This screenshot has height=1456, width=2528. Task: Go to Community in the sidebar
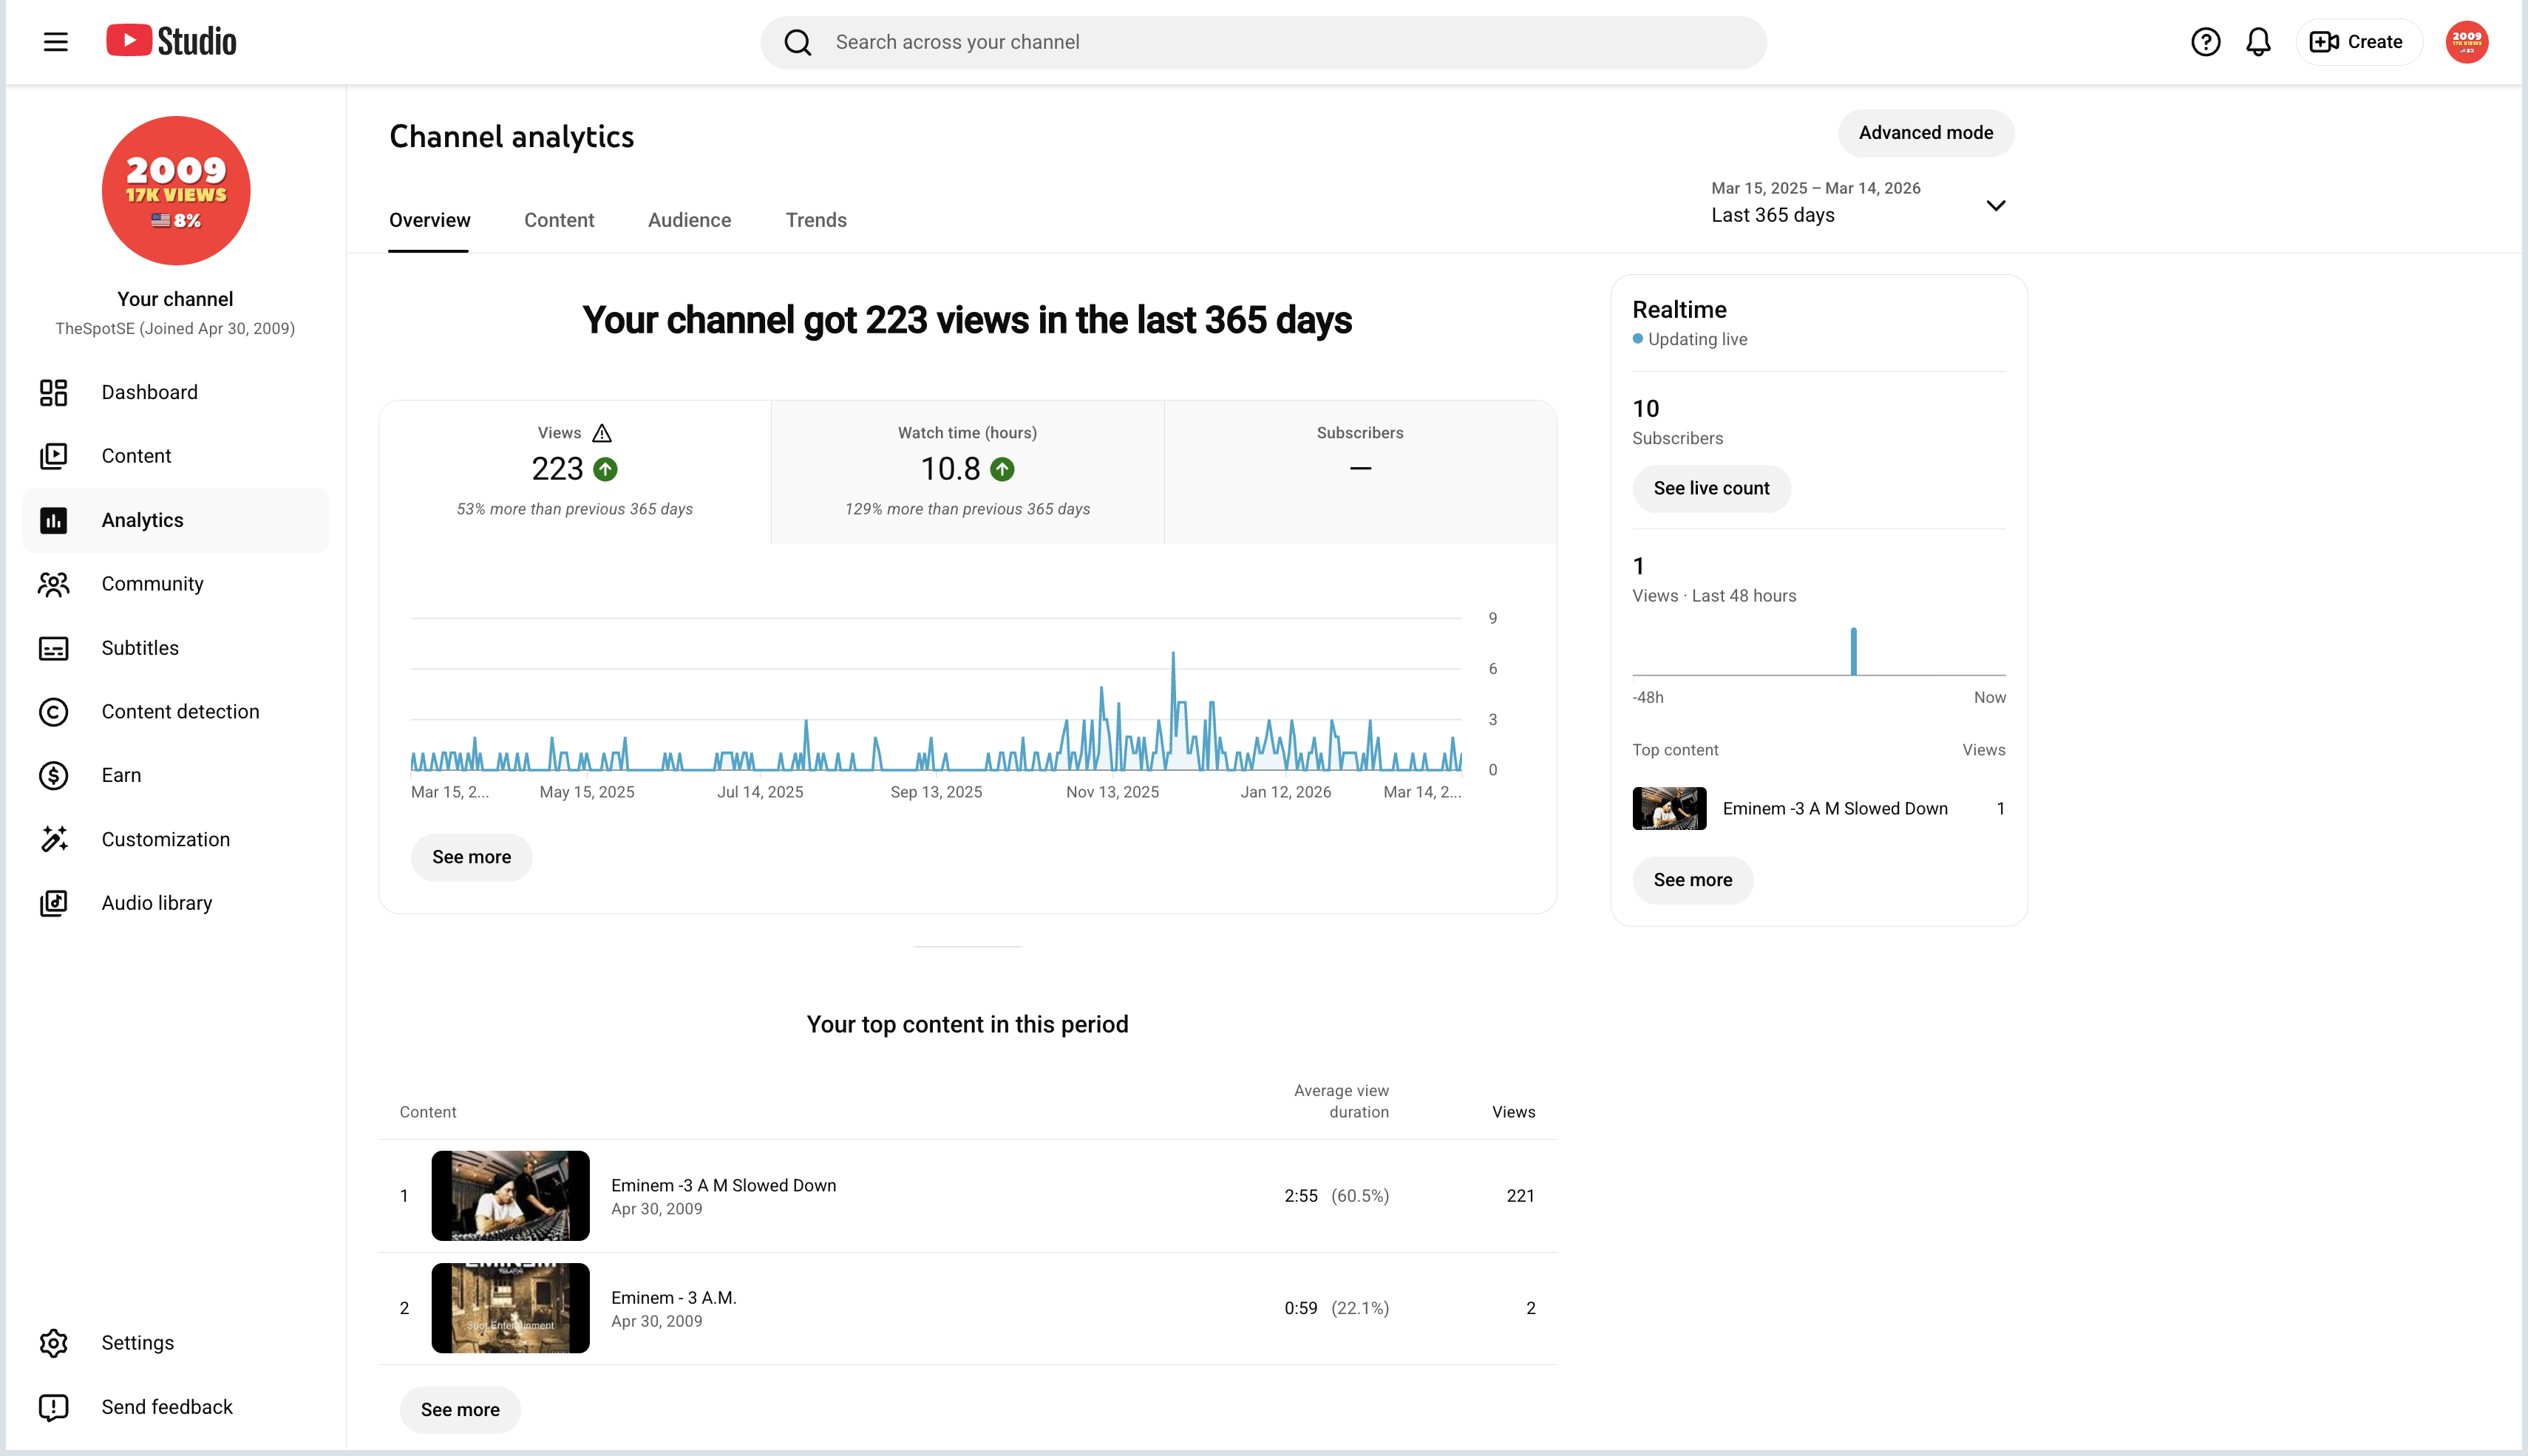[x=176, y=584]
